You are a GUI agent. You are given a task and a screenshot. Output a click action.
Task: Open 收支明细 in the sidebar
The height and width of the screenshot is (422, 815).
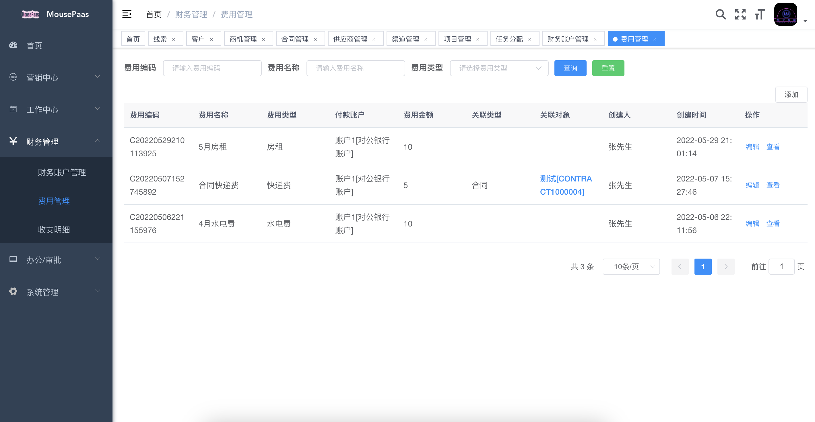click(56, 230)
